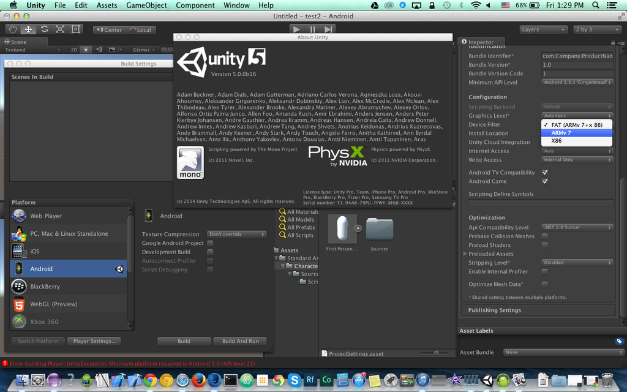Select the Hand tool in toolbar
The height and width of the screenshot is (392, 627).
(x=13, y=29)
